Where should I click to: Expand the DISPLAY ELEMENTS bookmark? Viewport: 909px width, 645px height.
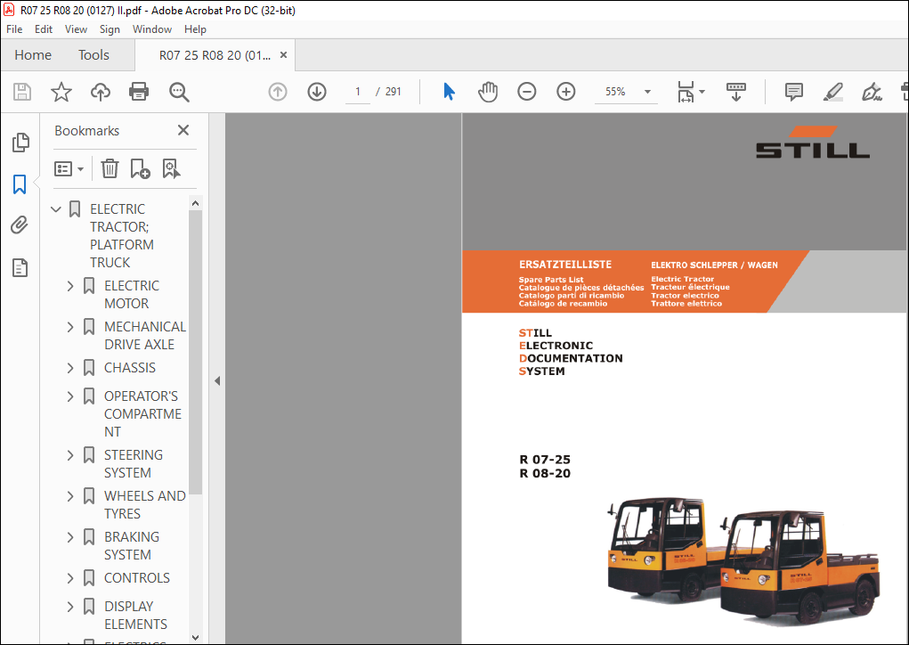click(x=70, y=607)
